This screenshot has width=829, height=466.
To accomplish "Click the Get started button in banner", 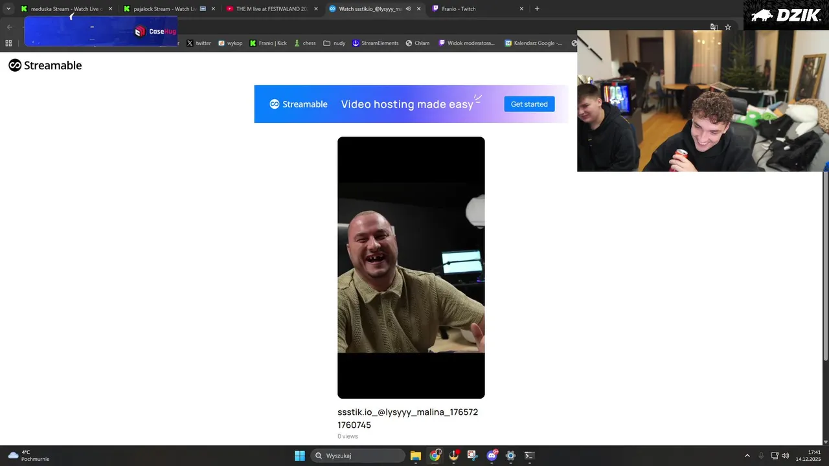I will point(529,104).
